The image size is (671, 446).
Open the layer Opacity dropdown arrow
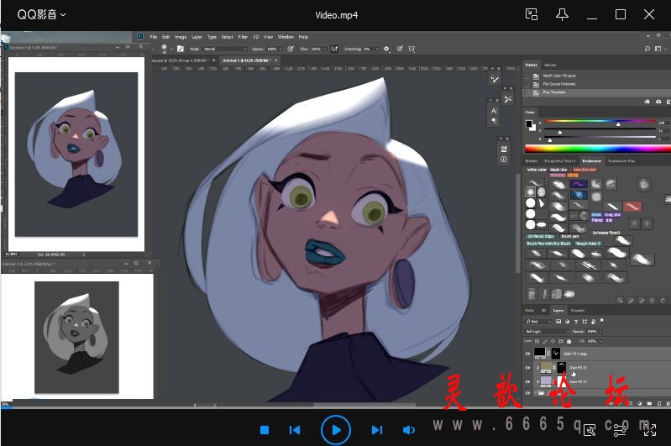[600, 331]
